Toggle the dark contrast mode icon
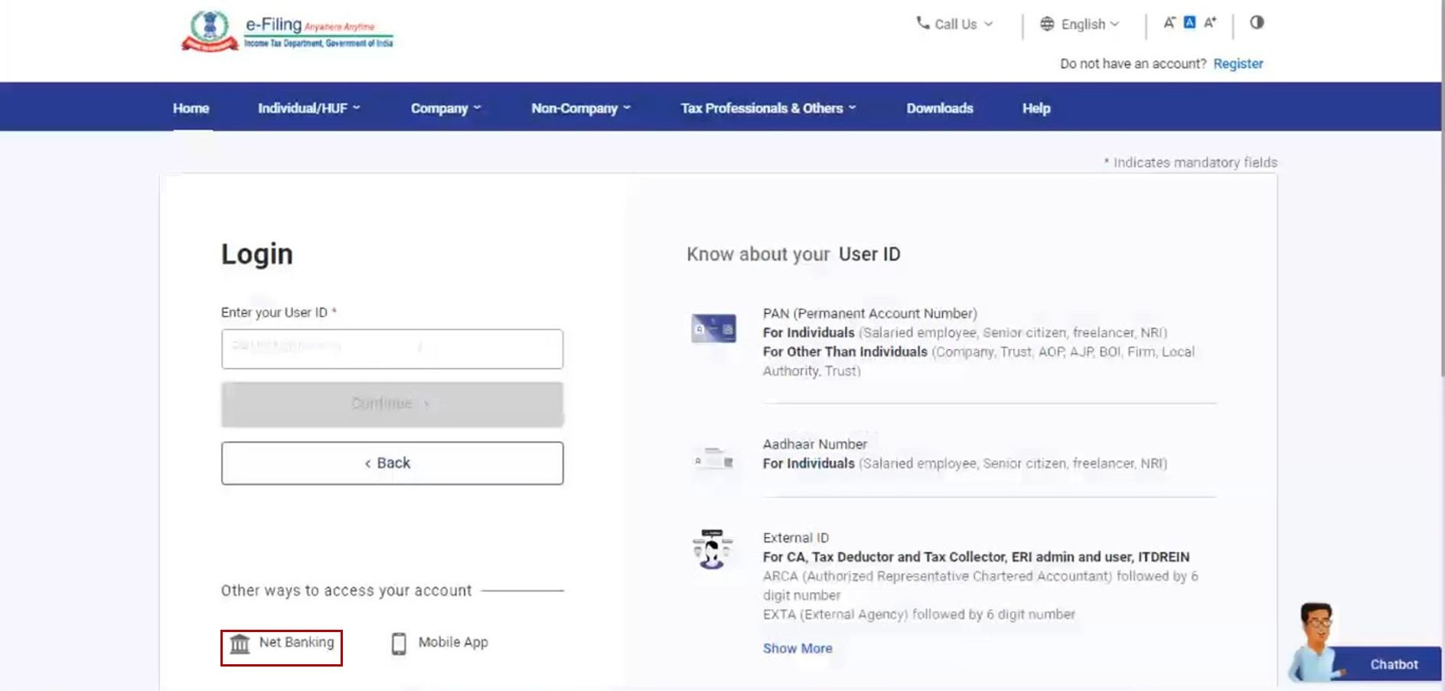Image resolution: width=1445 pixels, height=691 pixels. coord(1255,23)
